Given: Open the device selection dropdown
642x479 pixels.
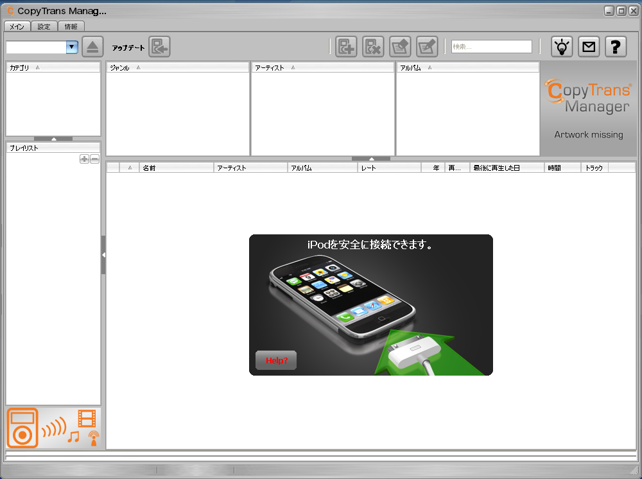Looking at the screenshot, I should 72,47.
